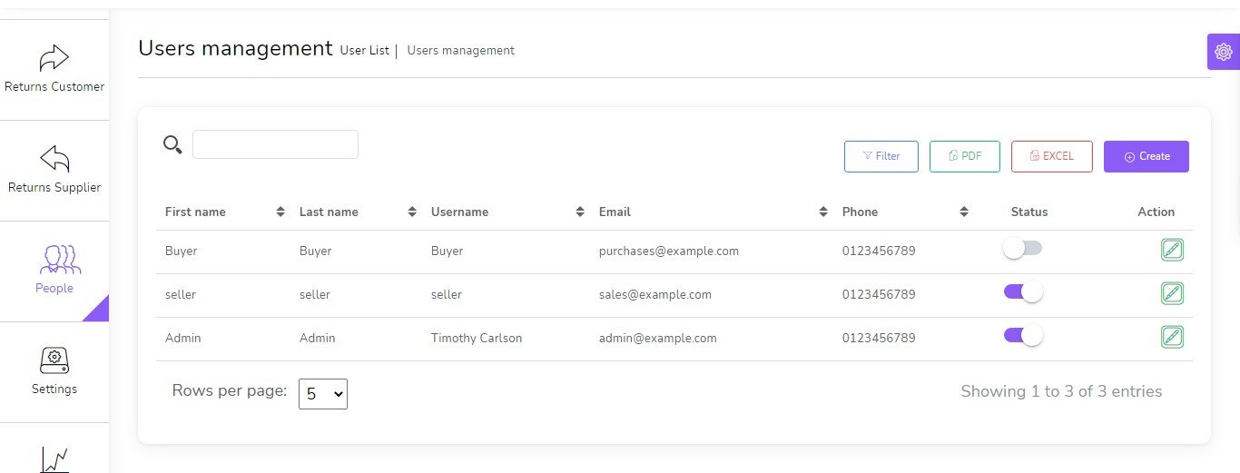Sort table by Email column
The width and height of the screenshot is (1240, 473).
[822, 212]
